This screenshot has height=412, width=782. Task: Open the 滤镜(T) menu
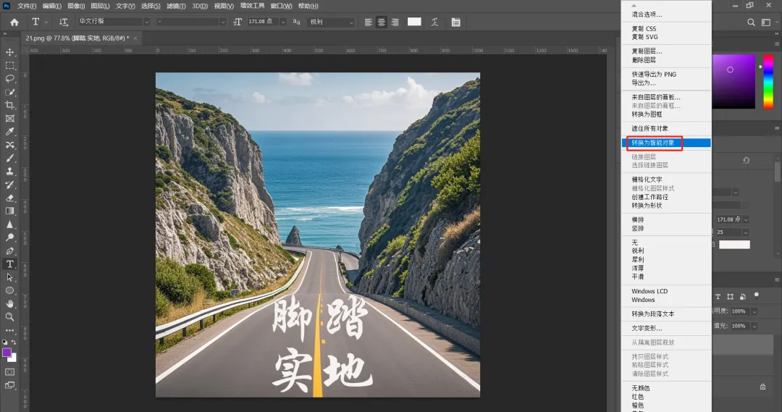click(176, 6)
